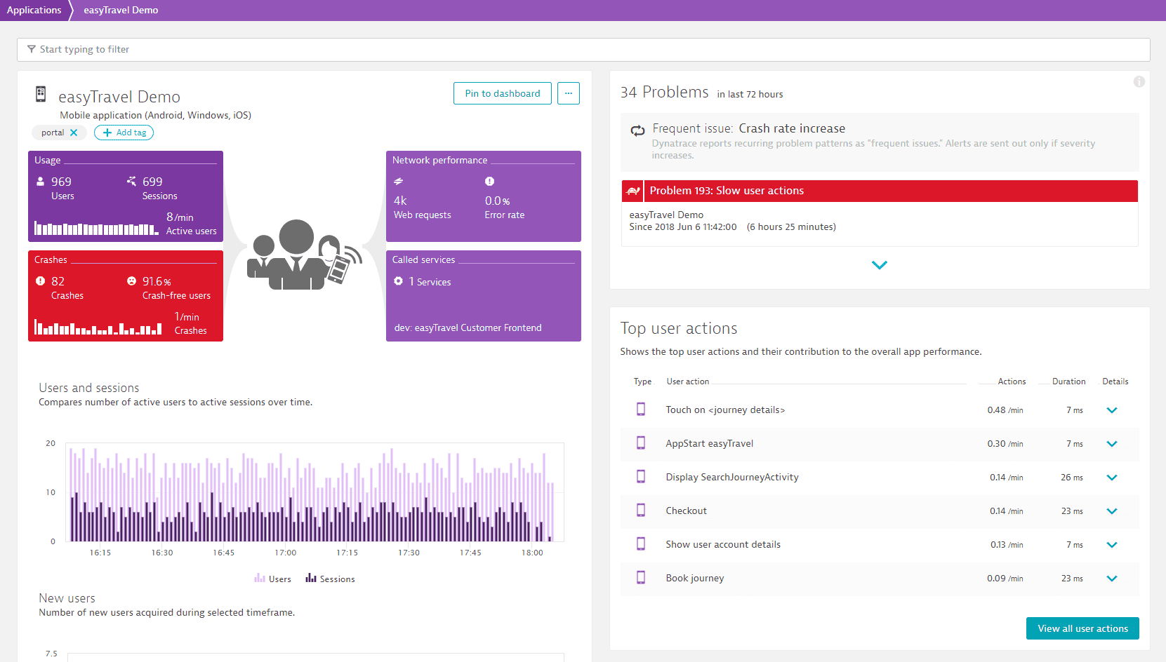
Task: Click the Type column header
Action: 642,381
